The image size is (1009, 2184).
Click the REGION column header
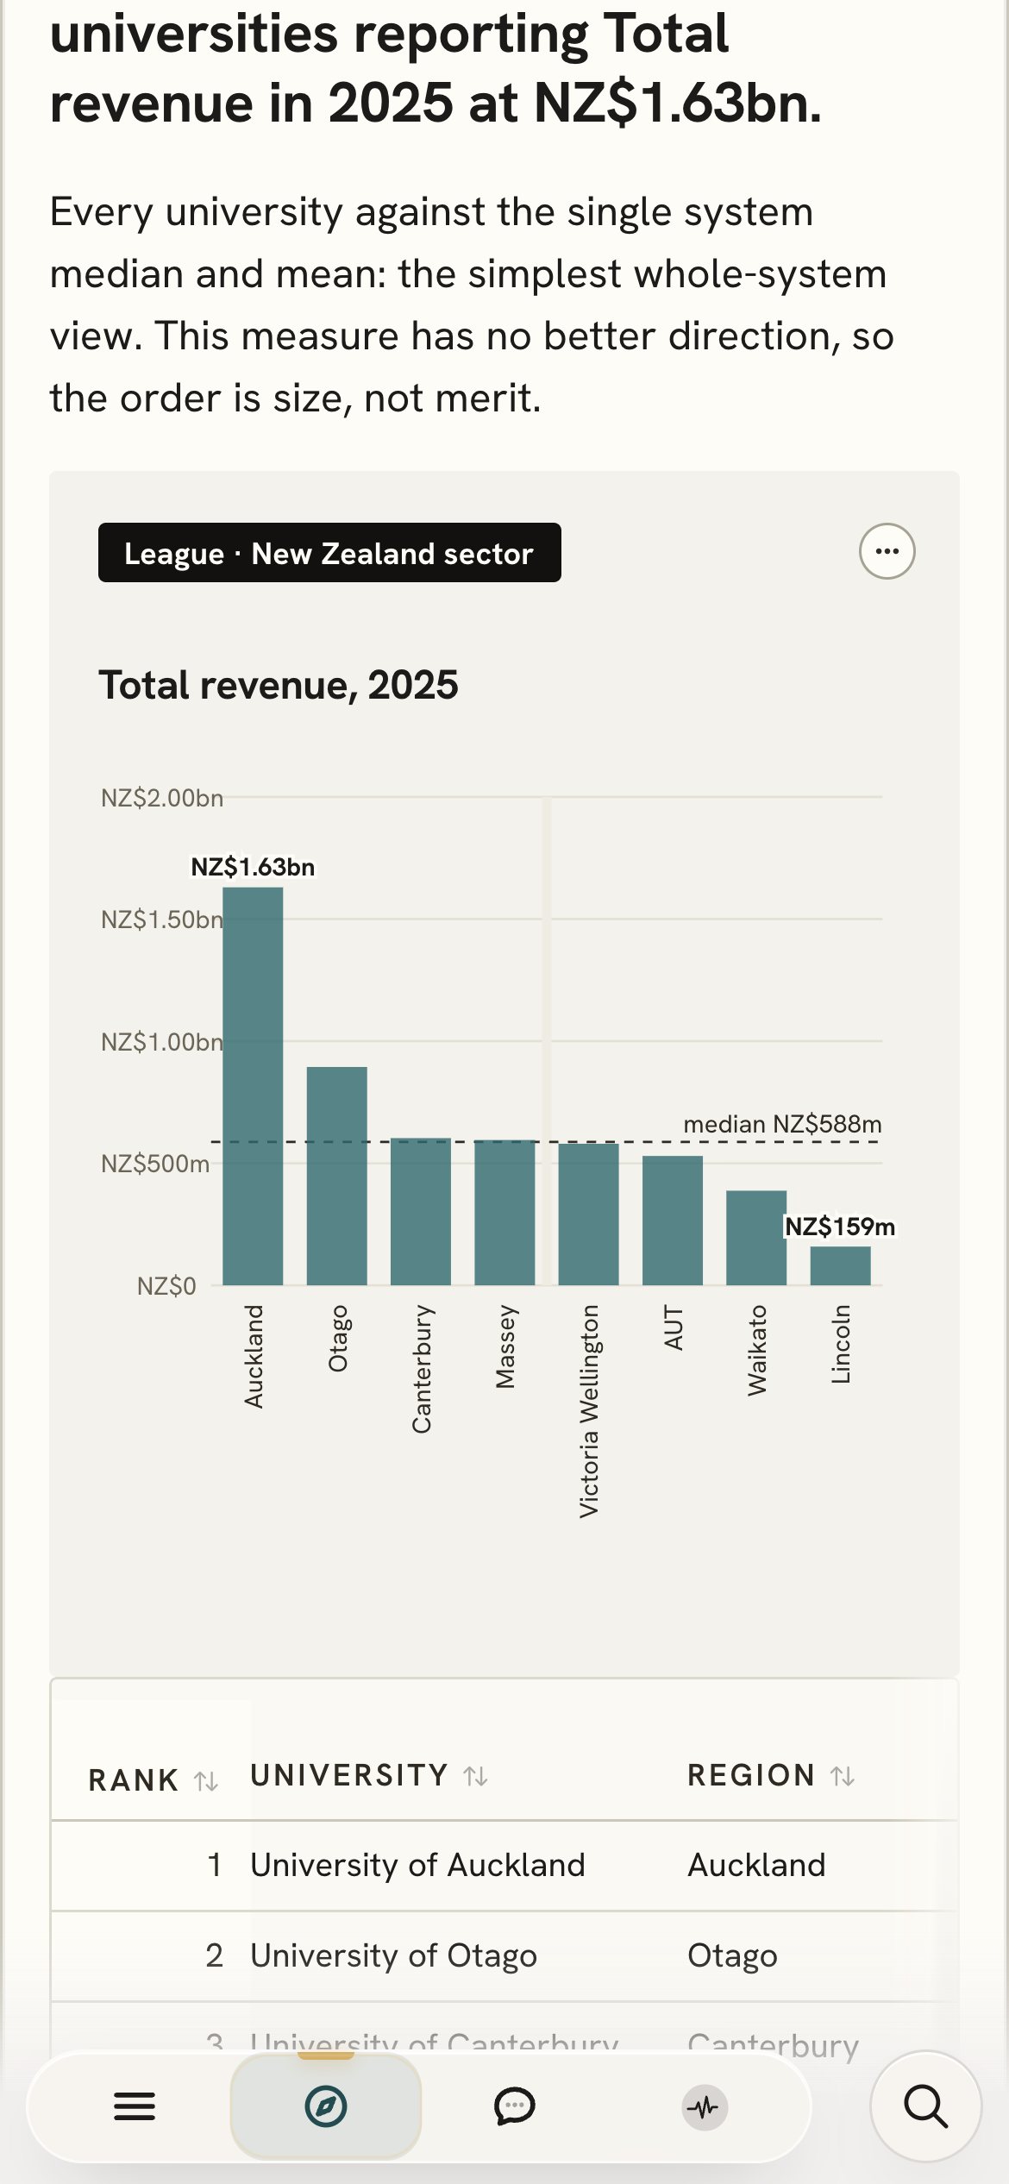(751, 1775)
